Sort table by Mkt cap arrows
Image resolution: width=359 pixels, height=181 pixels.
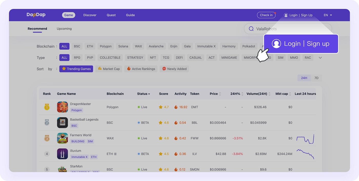click(x=290, y=94)
